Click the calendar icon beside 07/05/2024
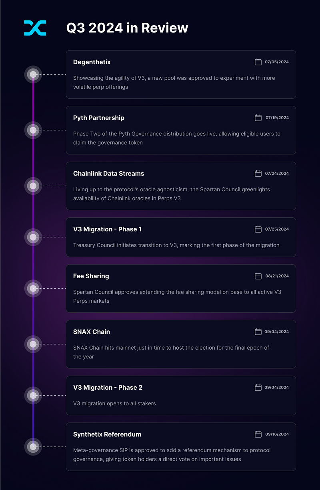The width and height of the screenshot is (320, 490). [x=258, y=62]
